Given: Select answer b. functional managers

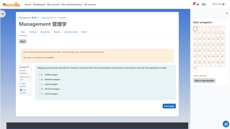Looking at the screenshot, I should [40, 79].
